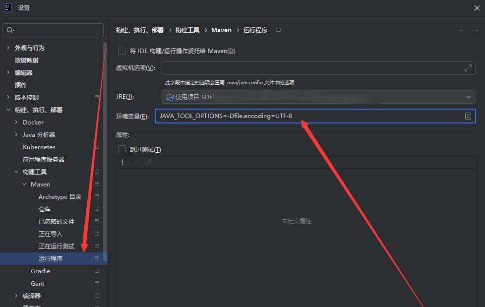Click the external link toggle next to Gradle
The height and width of the screenshot is (307, 485).
pyautogui.click(x=97, y=271)
